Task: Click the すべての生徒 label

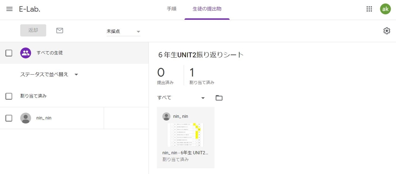Action: click(49, 53)
